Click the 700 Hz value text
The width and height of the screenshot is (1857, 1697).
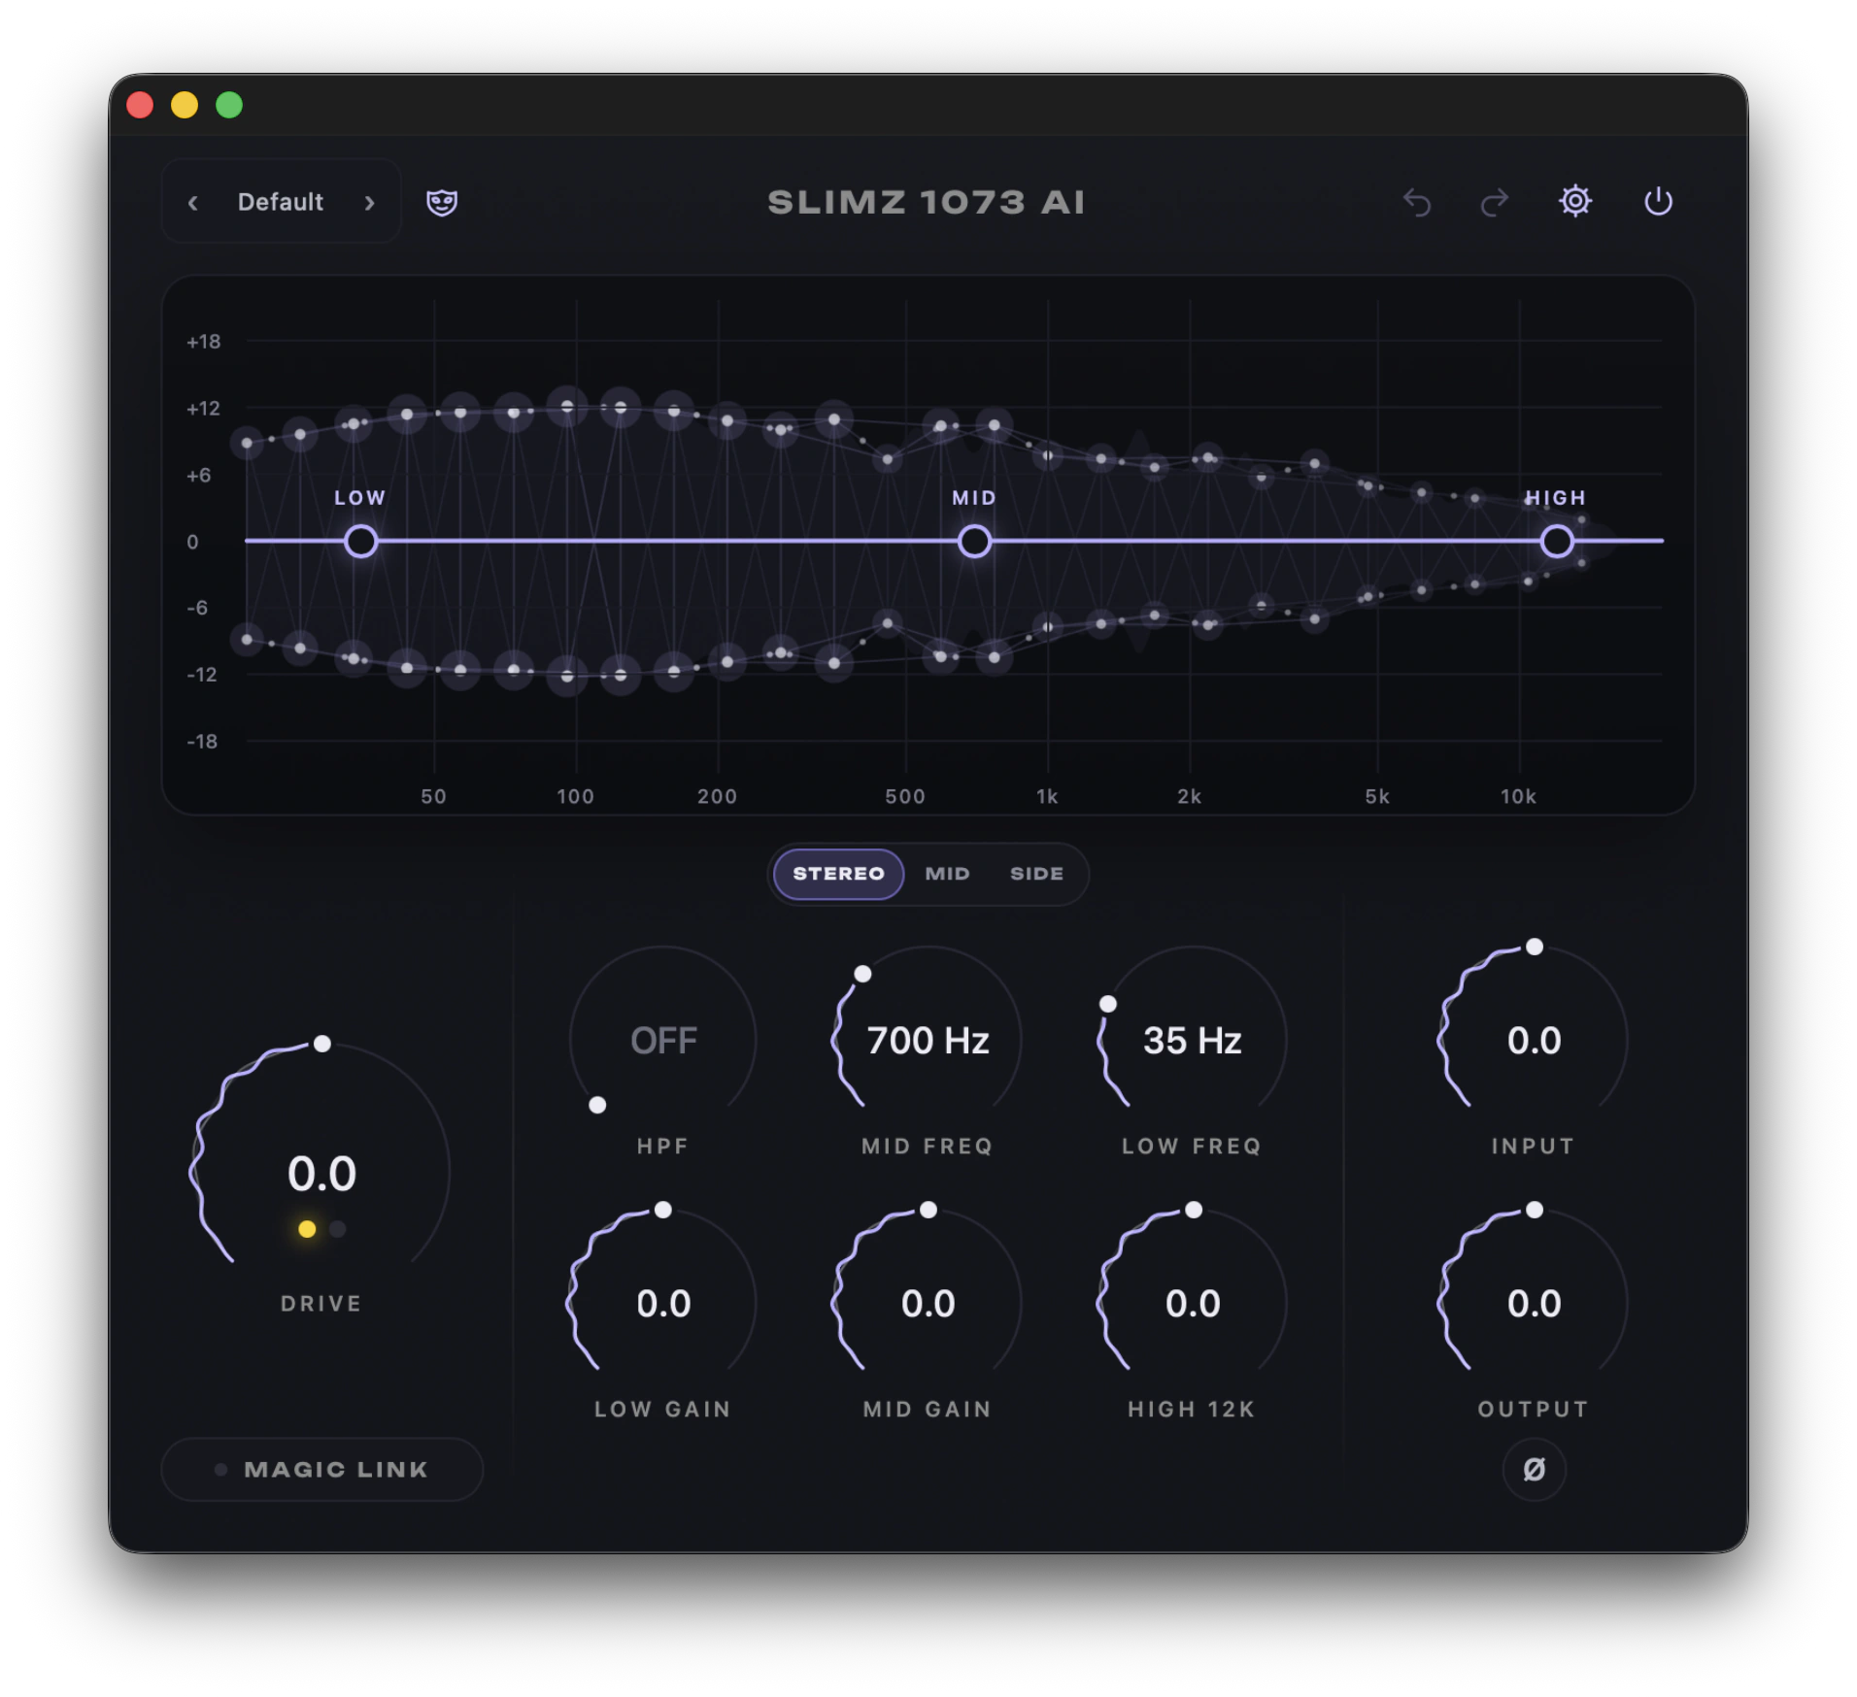click(x=928, y=1041)
